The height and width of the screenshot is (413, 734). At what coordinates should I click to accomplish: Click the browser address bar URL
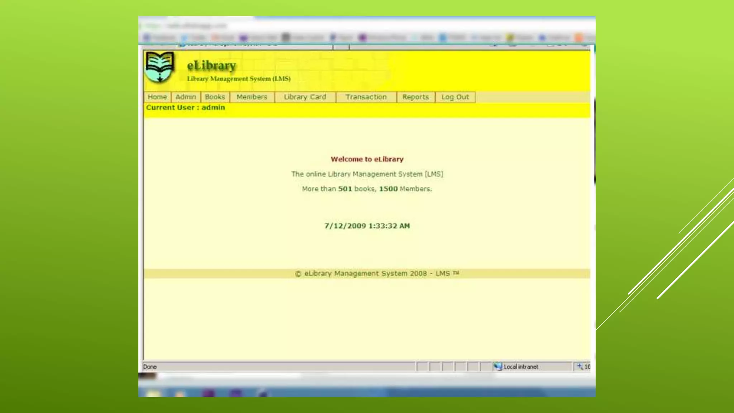197,26
